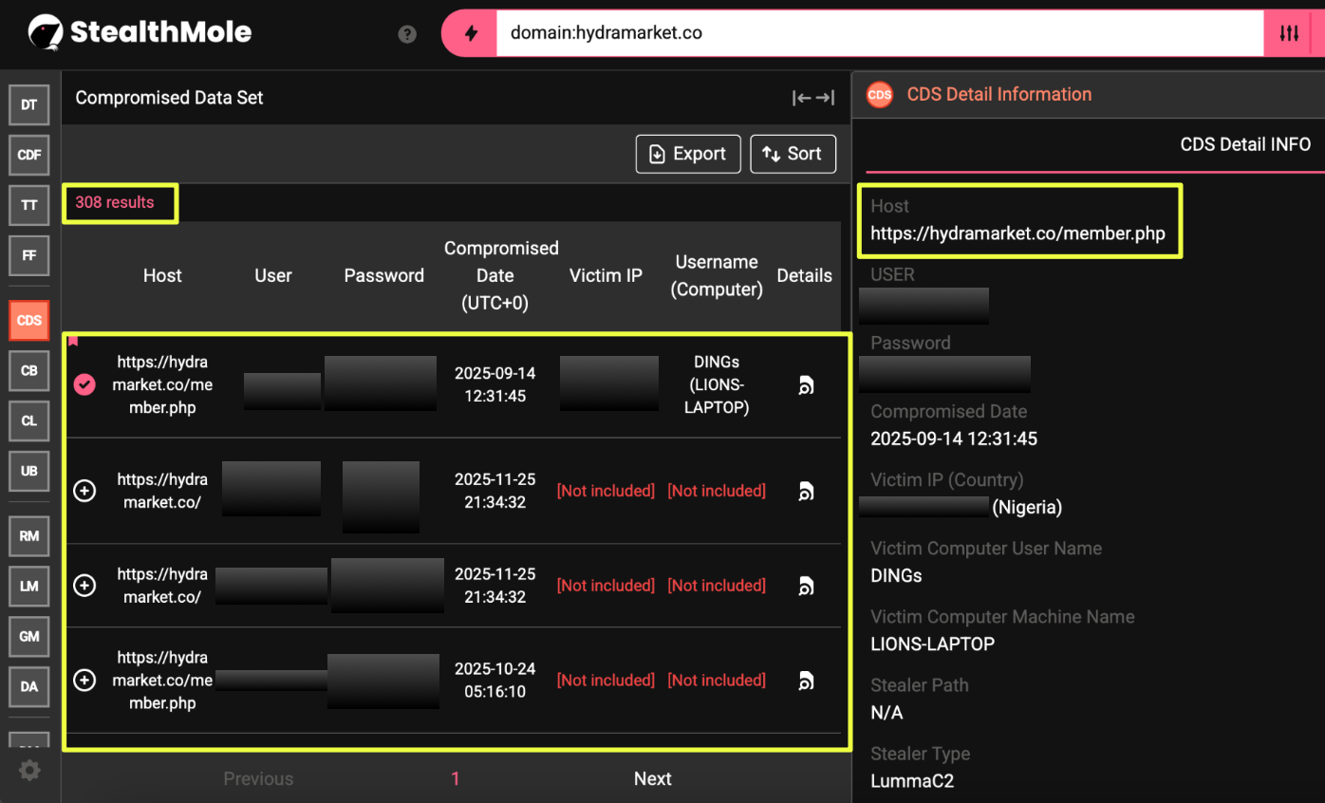Select the second row plus circle
Image resolution: width=1325 pixels, height=803 pixels.
[84, 491]
